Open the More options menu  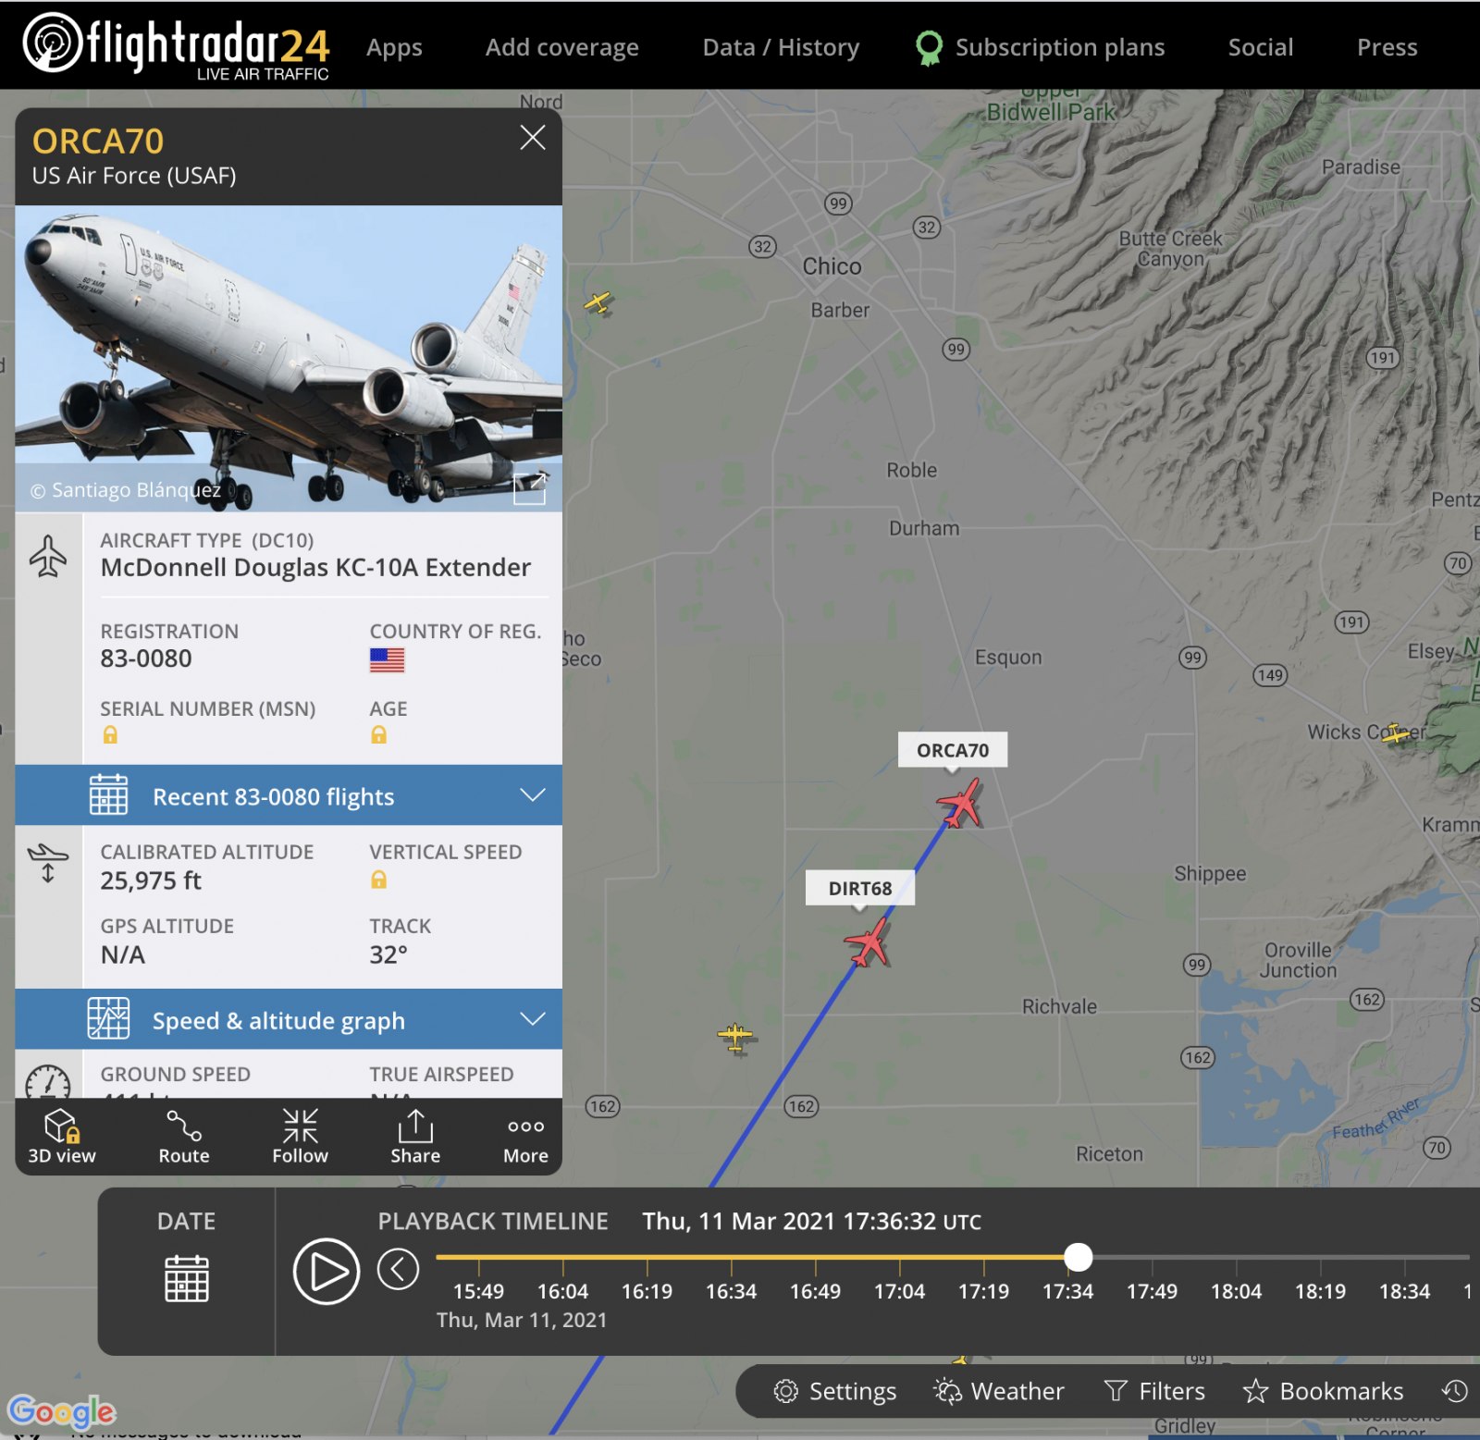(x=525, y=1136)
